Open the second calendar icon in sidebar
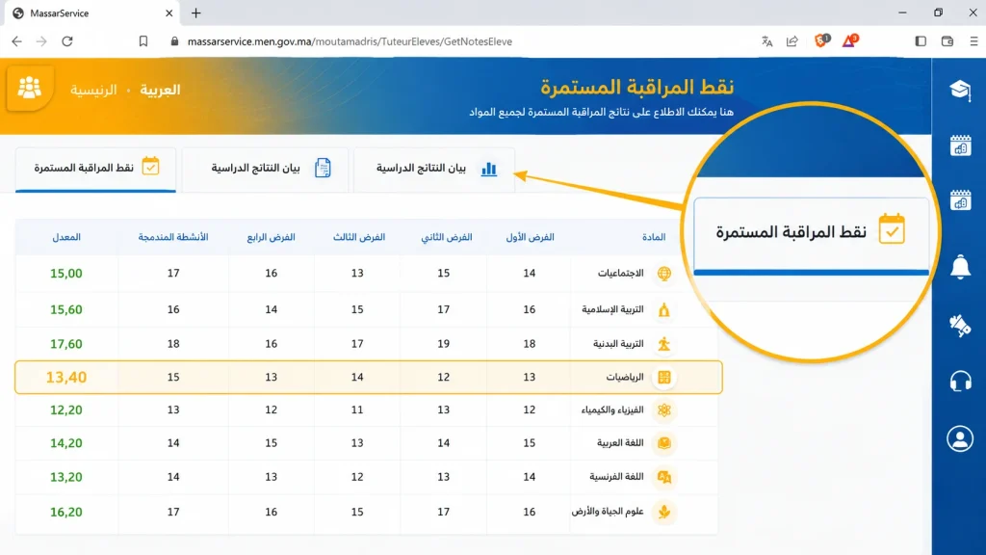986x555 pixels. coord(960,200)
